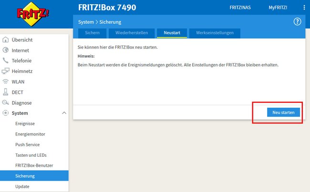This screenshot has width=310, height=192.
Task: Open the help question mark icon
Action: (x=297, y=22)
